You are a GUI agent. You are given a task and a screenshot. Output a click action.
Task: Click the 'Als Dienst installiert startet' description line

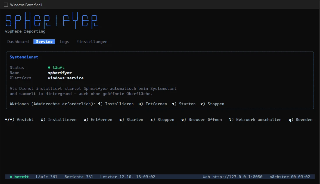[93, 88]
